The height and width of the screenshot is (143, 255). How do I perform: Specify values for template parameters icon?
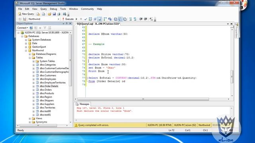pos(151,19)
